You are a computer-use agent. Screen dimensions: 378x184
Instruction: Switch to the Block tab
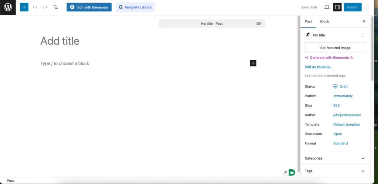pos(324,21)
